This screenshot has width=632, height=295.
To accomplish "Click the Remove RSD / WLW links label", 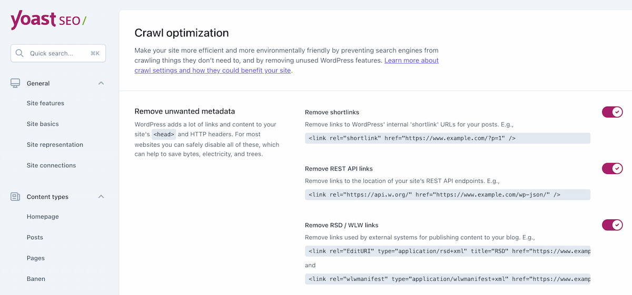I will click(x=342, y=225).
